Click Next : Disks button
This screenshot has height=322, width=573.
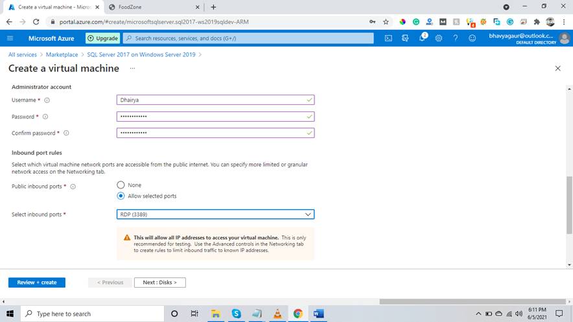(x=159, y=282)
